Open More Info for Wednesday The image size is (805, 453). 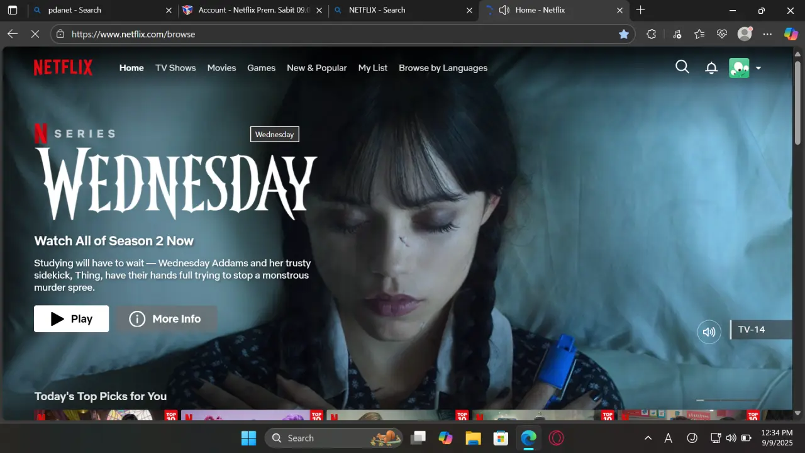tap(166, 319)
